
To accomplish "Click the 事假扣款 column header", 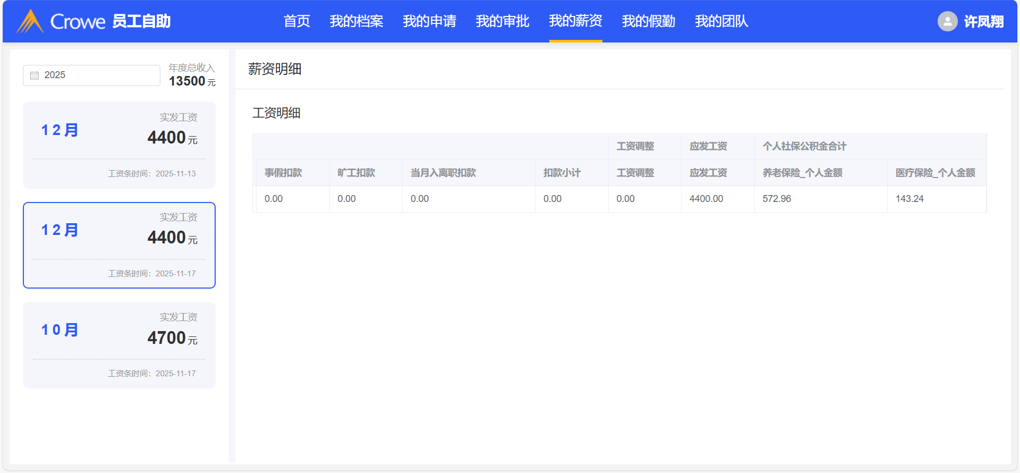I will click(x=283, y=173).
